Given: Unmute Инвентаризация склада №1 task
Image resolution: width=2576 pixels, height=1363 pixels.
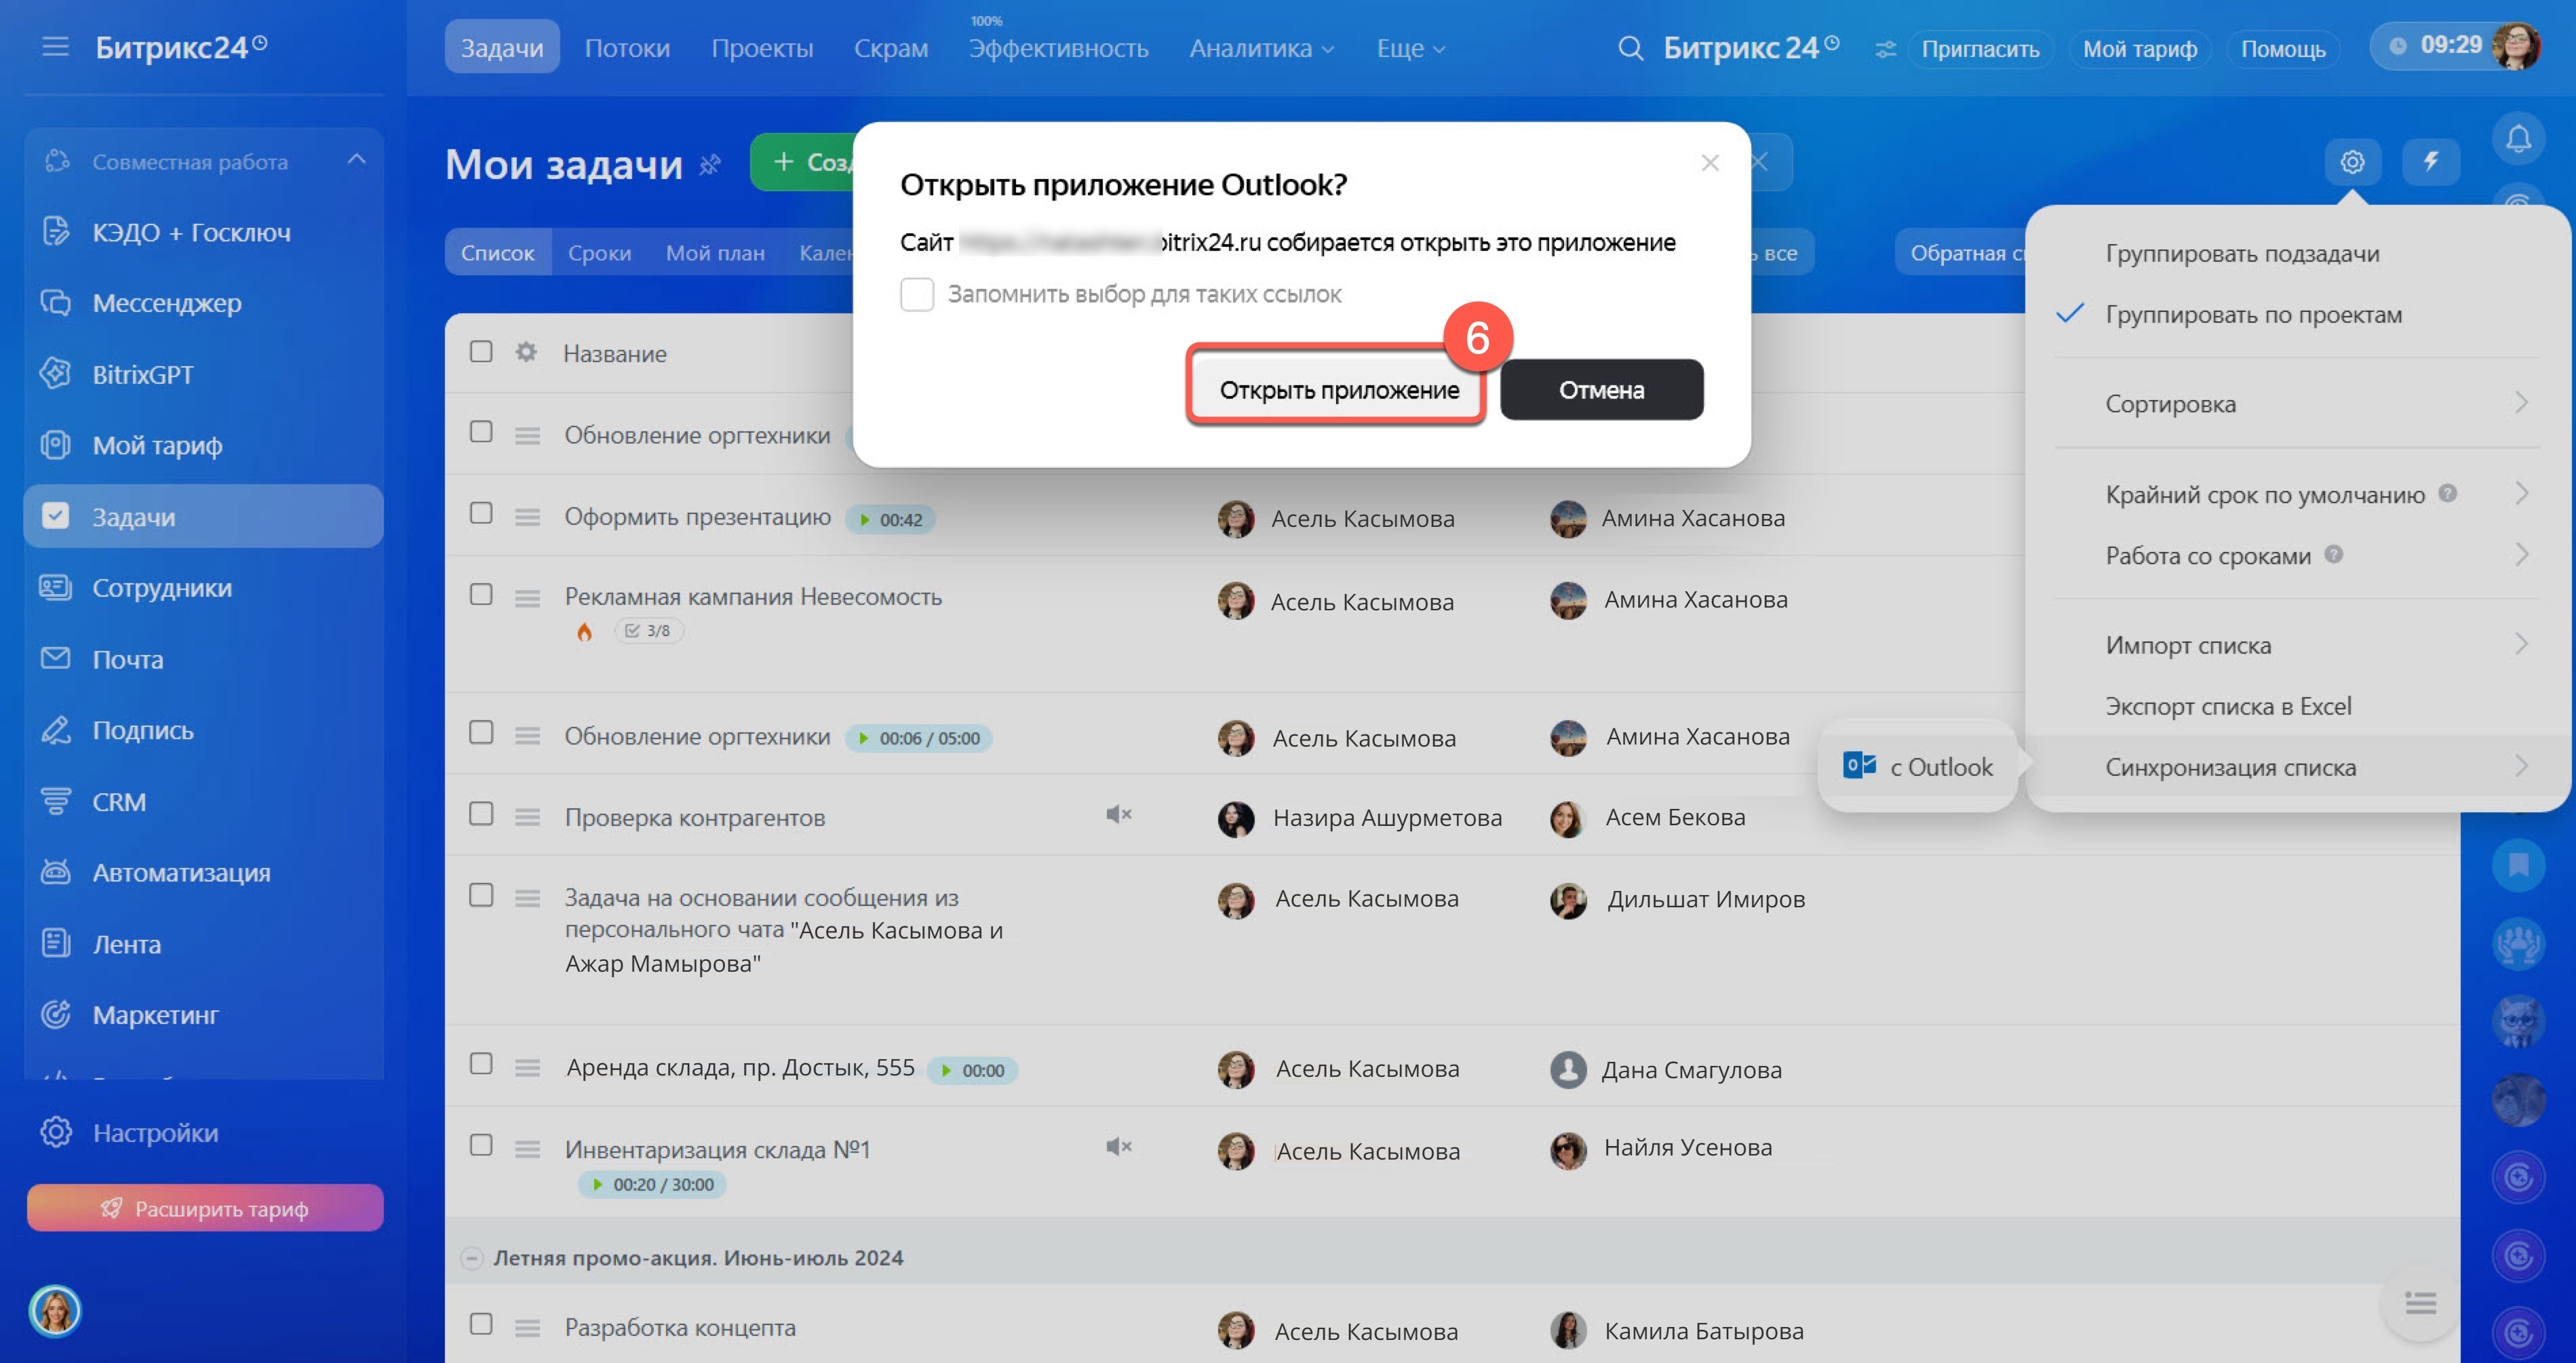Looking at the screenshot, I should [1118, 1146].
